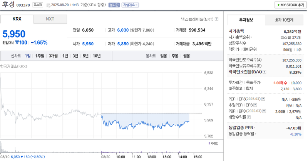Click help icon next to BPS(2025.03)

pyautogui.click(x=264, y=111)
